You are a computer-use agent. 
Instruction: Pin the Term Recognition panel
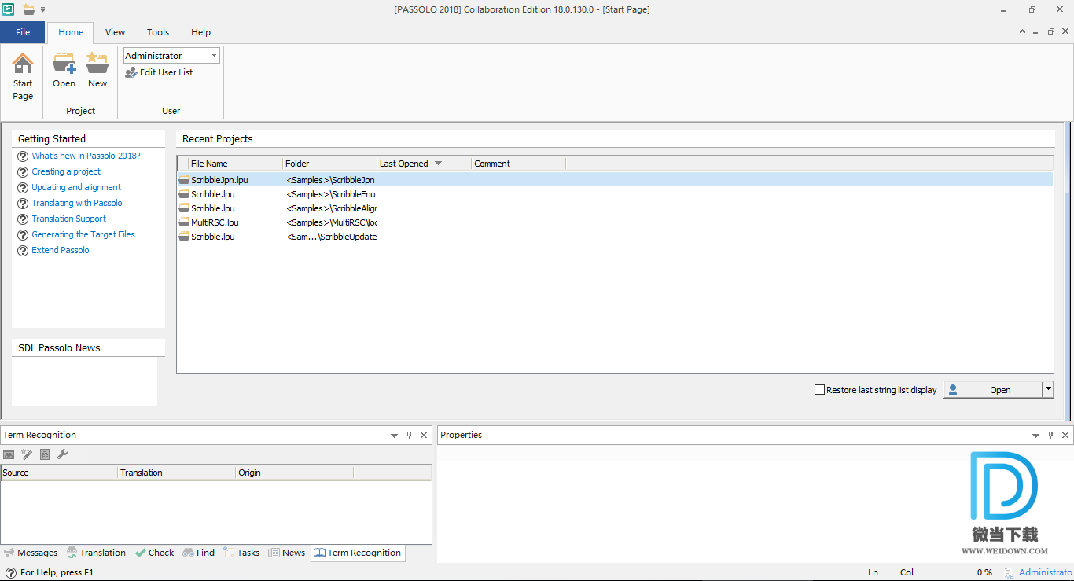click(409, 435)
